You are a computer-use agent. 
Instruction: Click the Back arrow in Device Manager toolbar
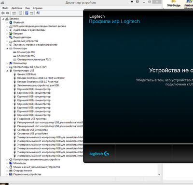coord(3,13)
